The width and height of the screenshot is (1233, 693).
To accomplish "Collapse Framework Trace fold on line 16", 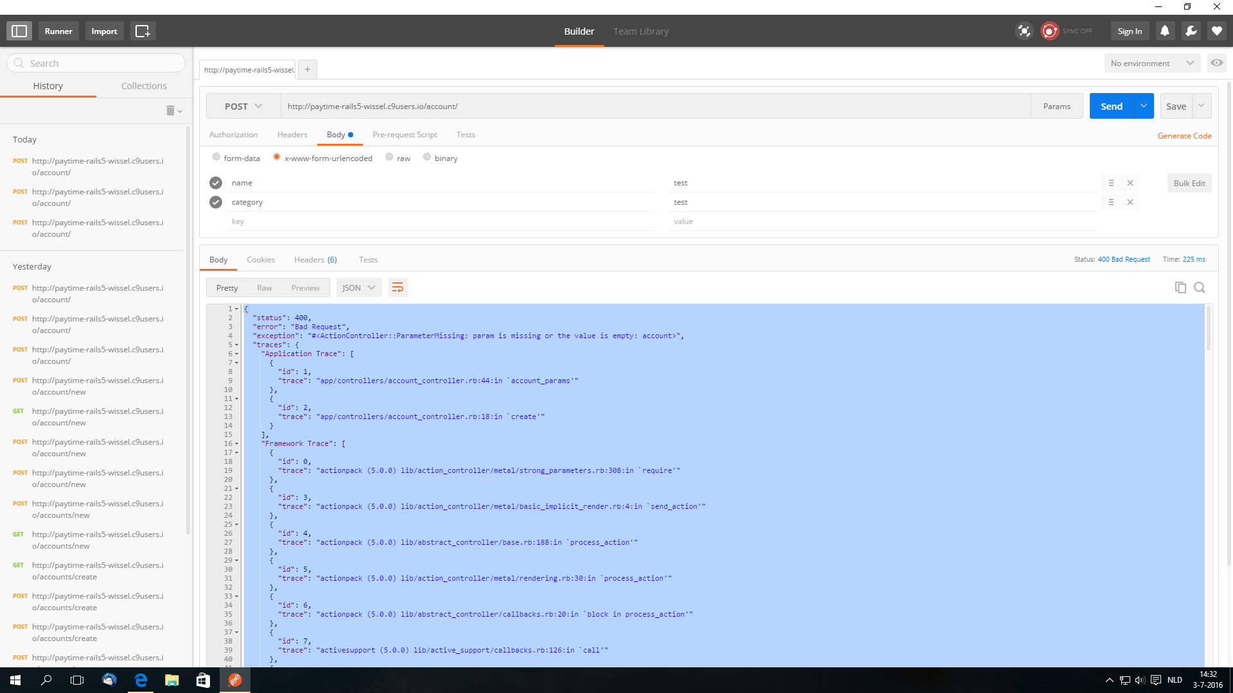I will point(236,444).
